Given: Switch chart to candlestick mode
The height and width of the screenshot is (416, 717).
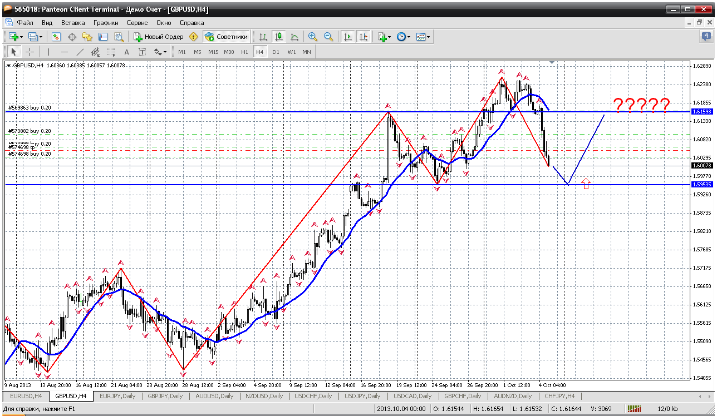Looking at the screenshot, I should coord(278,37).
